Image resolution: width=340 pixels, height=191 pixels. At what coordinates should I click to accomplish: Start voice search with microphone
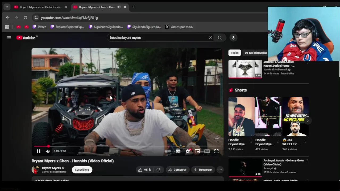pyautogui.click(x=233, y=38)
